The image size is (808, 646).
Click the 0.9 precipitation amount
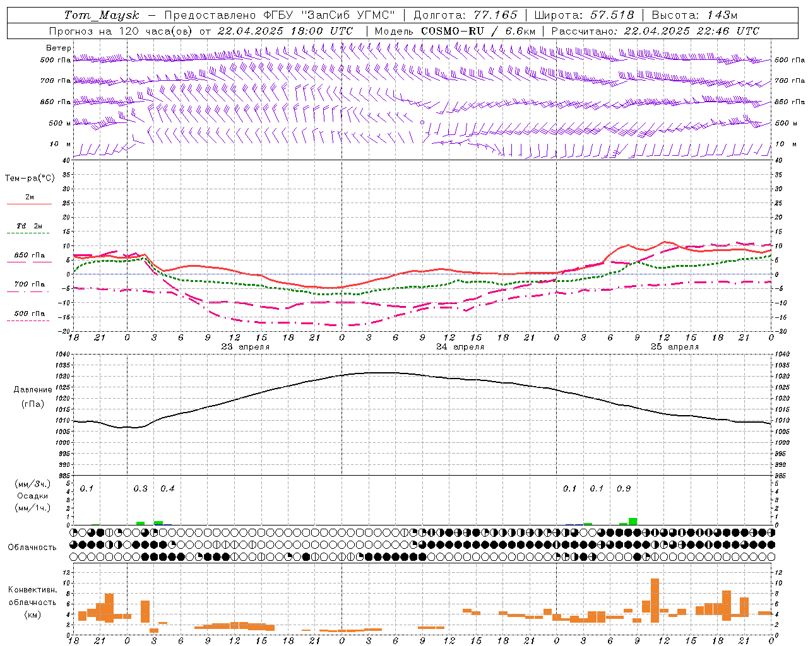click(624, 489)
